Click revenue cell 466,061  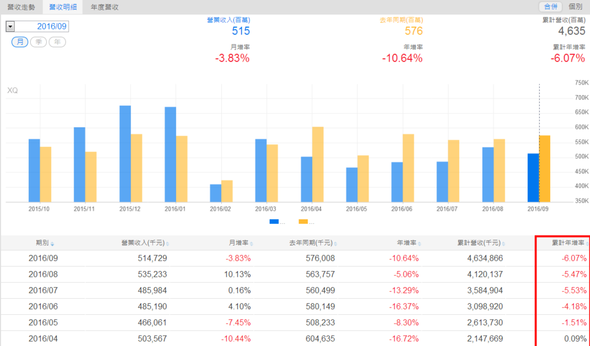point(152,322)
